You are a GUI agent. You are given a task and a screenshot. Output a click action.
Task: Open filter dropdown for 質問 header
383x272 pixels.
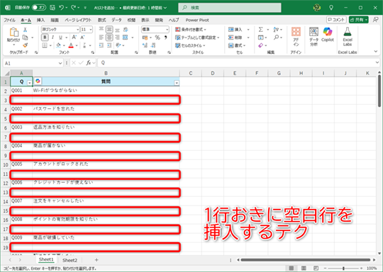point(177,83)
